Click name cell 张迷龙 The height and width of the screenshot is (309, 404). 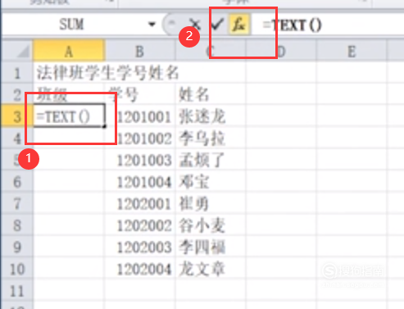(x=211, y=116)
